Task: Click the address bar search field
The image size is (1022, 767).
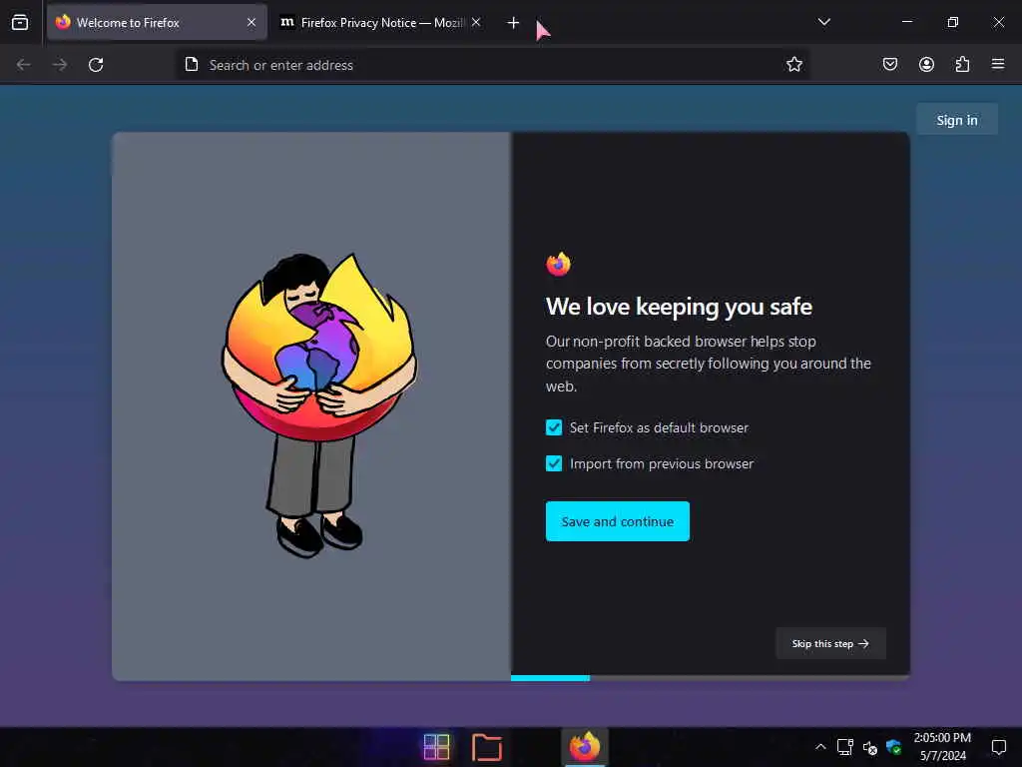Action: [493, 65]
